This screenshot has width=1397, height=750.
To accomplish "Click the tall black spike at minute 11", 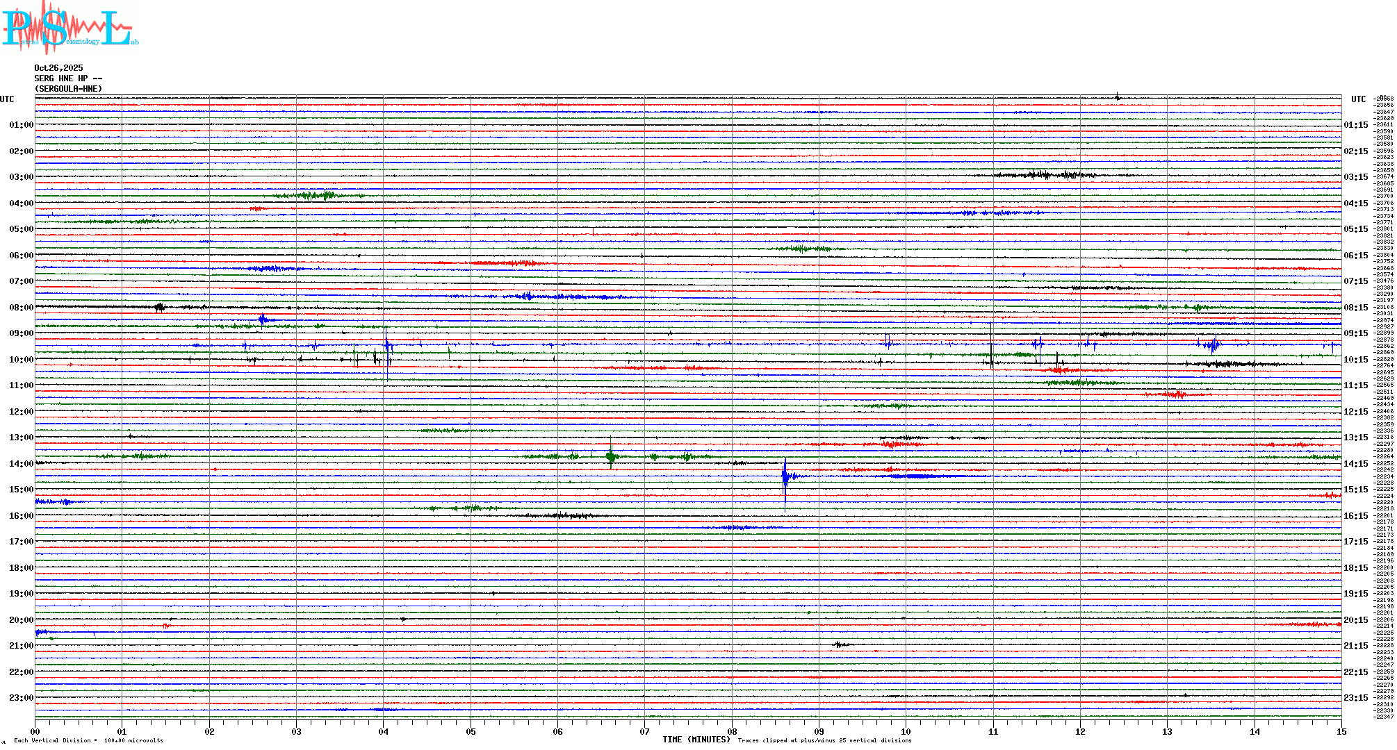I will (x=991, y=345).
